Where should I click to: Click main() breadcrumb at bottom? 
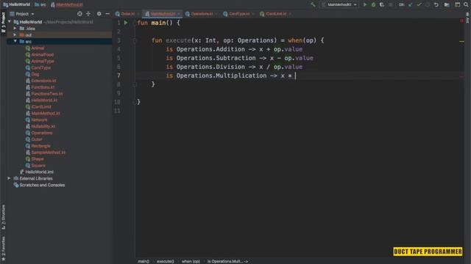(144, 261)
